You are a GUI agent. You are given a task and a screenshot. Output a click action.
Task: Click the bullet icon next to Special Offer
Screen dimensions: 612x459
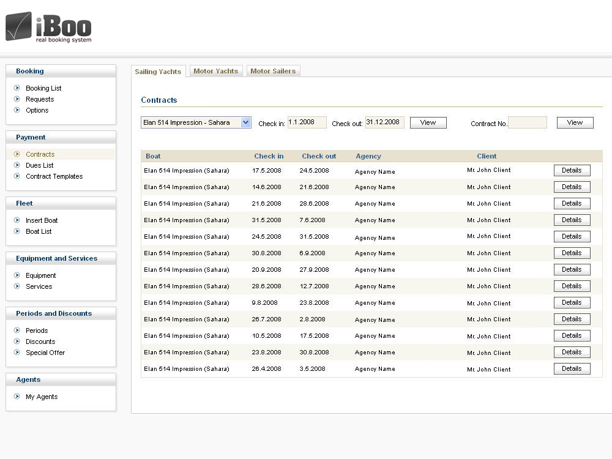coord(17,353)
